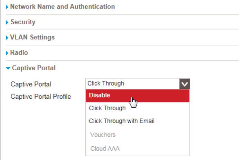
Task: Choose Click Through from the dropdown list
Action: (x=107, y=108)
